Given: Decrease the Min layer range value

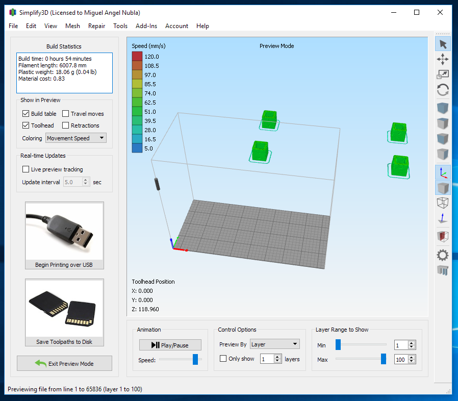Looking at the screenshot, I should pos(412,347).
